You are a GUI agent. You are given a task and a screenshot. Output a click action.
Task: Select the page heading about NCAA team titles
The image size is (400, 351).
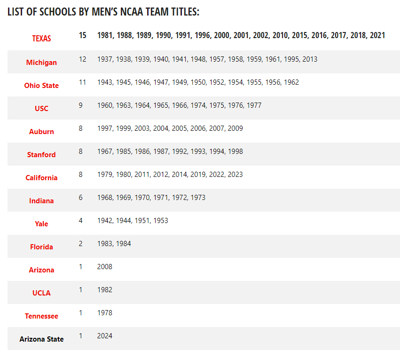pyautogui.click(x=103, y=12)
